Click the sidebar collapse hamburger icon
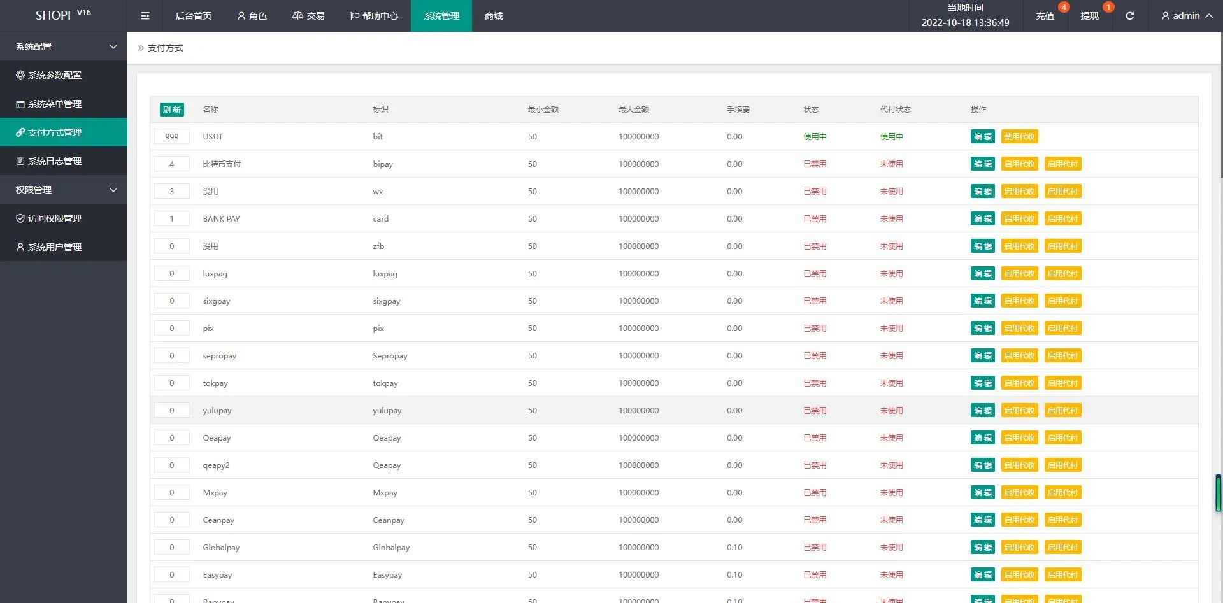This screenshot has width=1223, height=603. [145, 16]
